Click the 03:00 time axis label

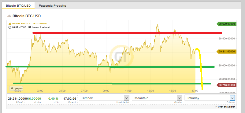40,91
